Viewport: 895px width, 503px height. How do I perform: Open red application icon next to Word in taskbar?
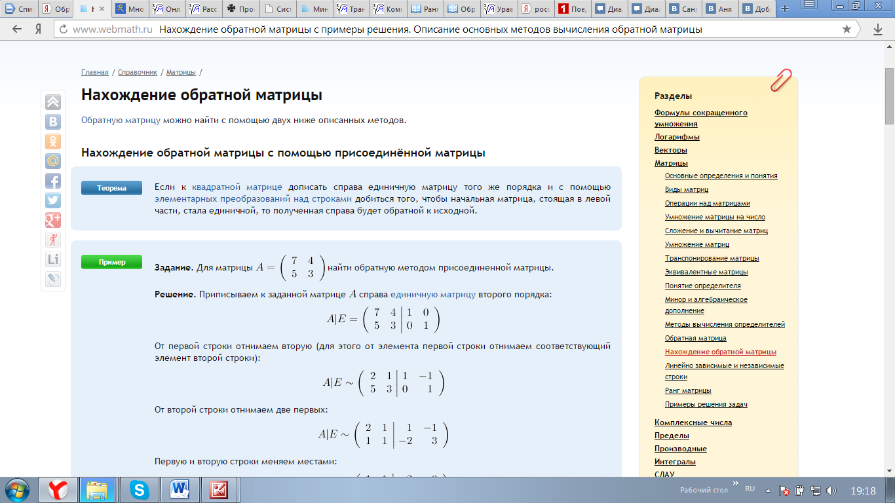(219, 489)
